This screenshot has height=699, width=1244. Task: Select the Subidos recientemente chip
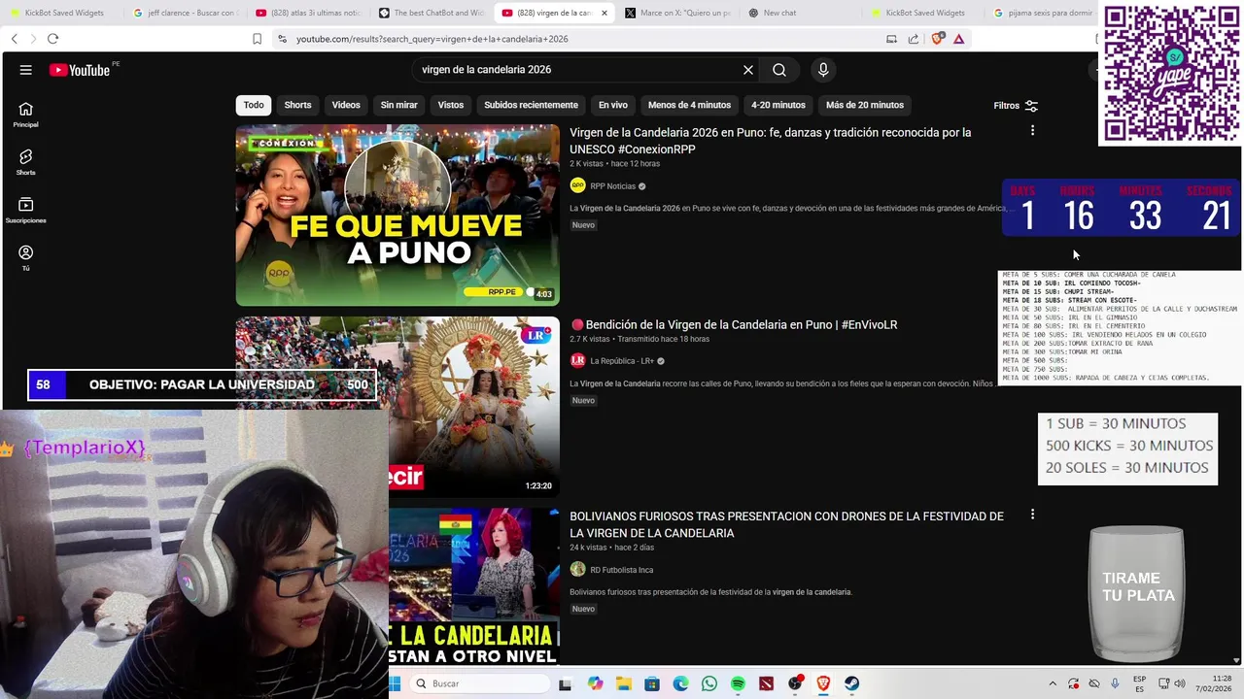(x=531, y=105)
